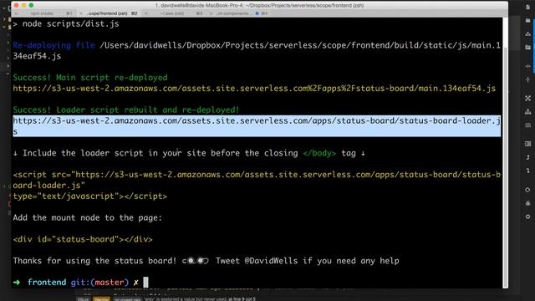Viewport: 535px width, 301px height.
Task: Click the ESLint badge in the editor status bar
Action: [x=84, y=299]
